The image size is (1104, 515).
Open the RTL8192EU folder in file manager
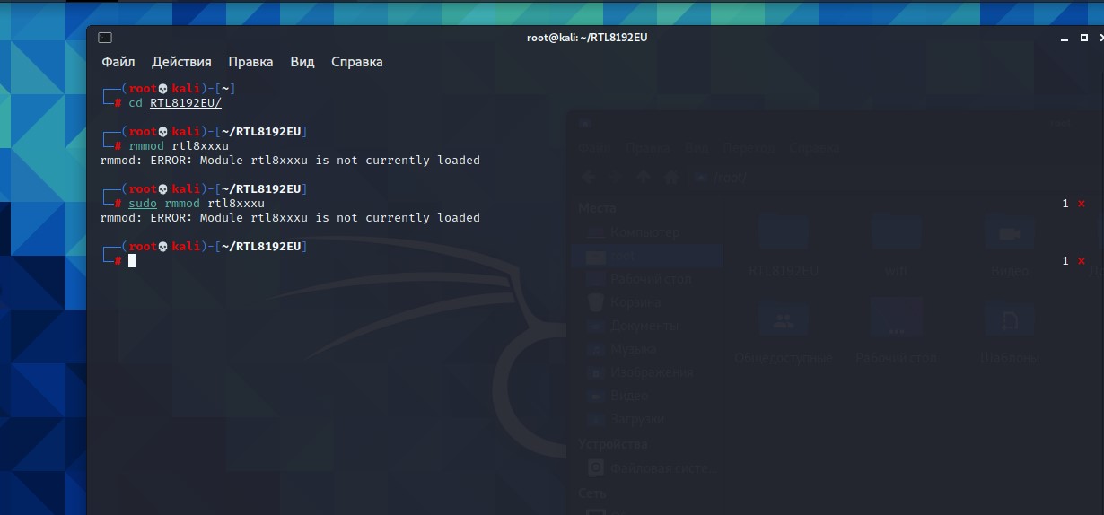click(x=783, y=235)
